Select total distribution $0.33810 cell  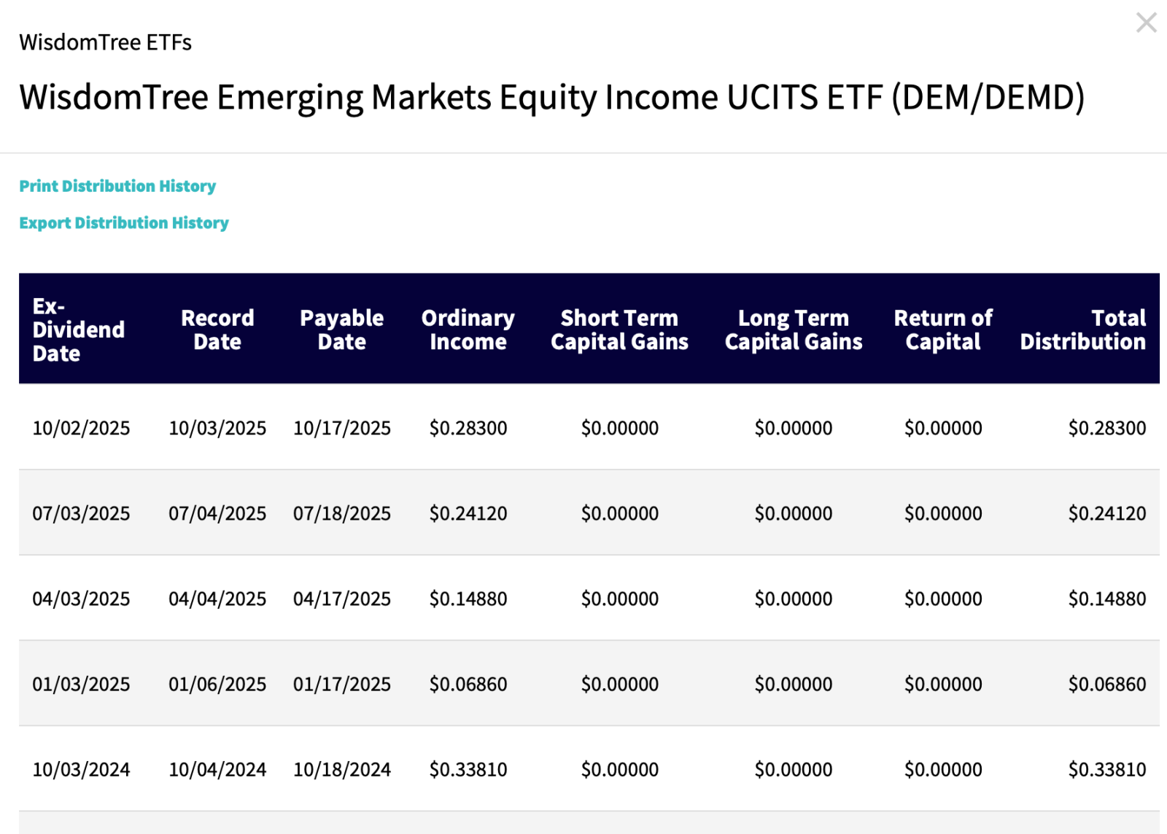click(x=1106, y=769)
